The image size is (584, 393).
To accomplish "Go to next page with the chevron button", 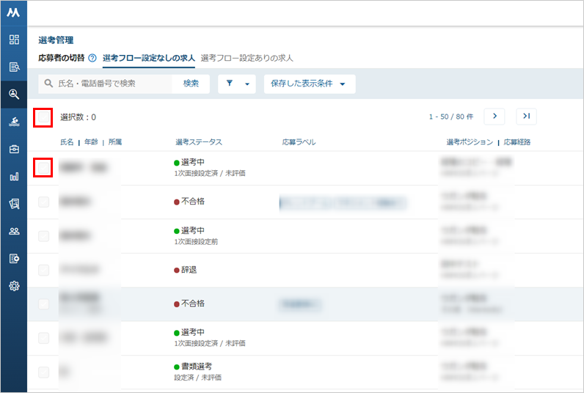I will (494, 117).
